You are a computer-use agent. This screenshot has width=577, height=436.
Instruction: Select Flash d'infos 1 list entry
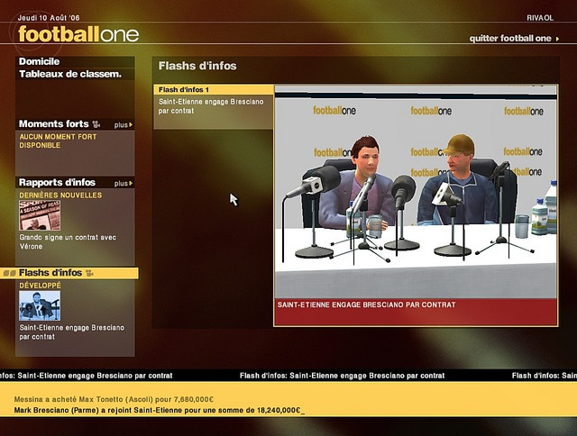pos(214,89)
